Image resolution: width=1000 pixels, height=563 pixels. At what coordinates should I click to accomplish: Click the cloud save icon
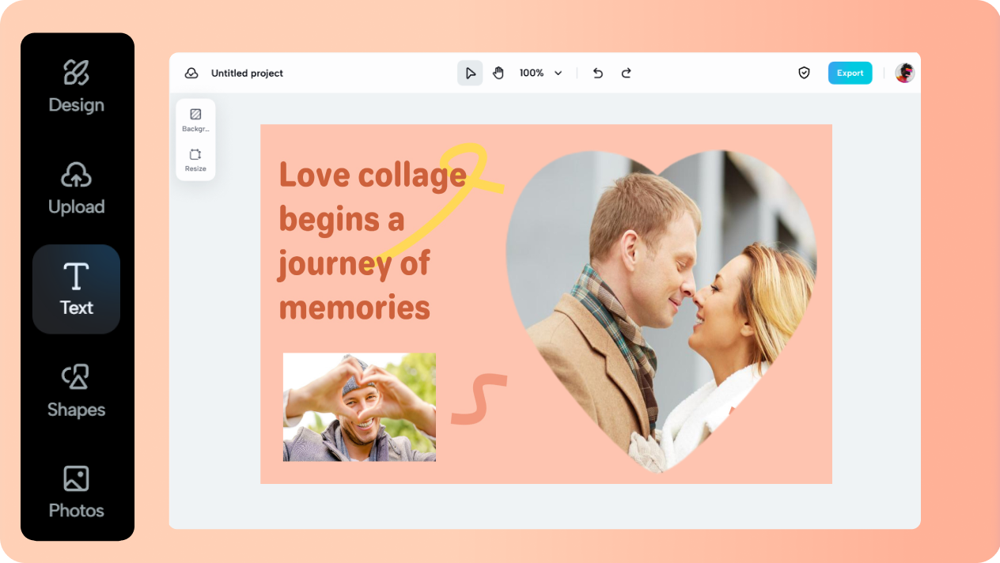191,72
